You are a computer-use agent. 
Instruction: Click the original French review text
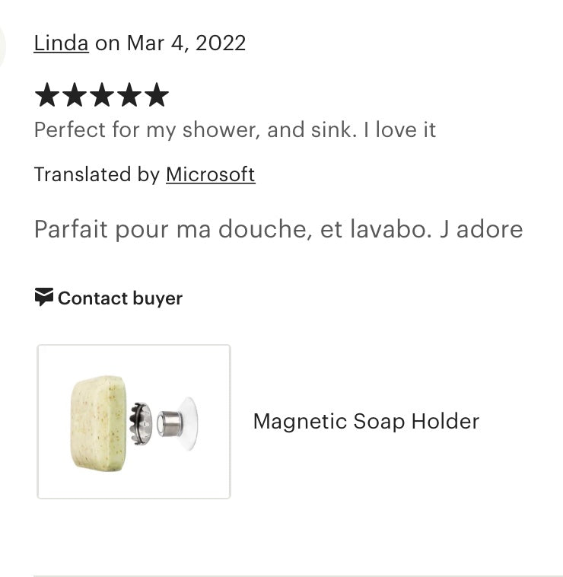(278, 229)
